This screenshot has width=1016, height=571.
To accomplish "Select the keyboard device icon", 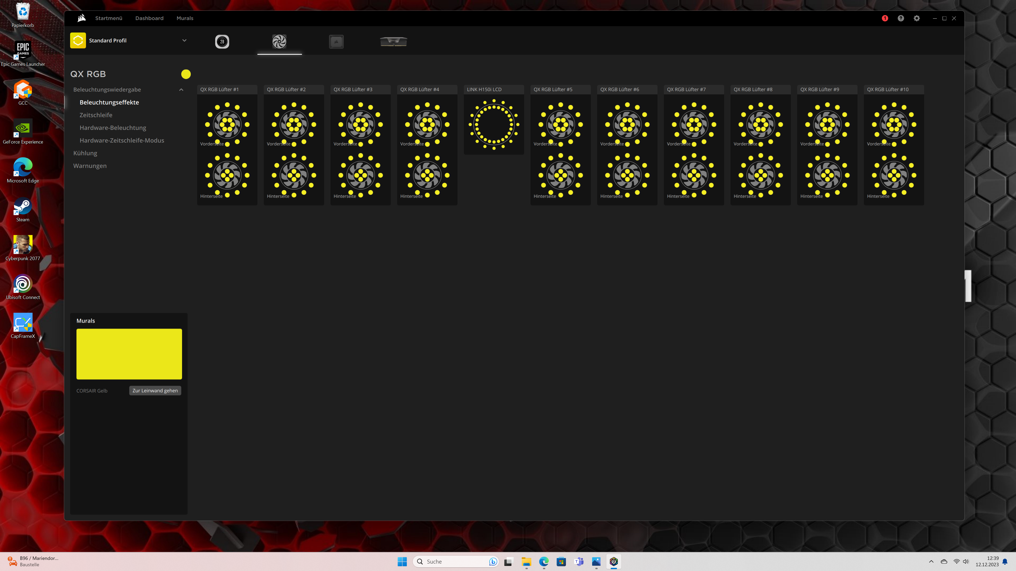I will click(336, 41).
